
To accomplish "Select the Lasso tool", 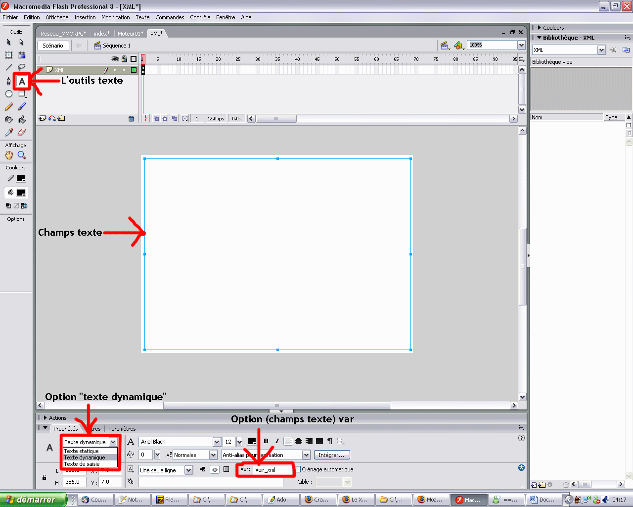I will [22, 67].
